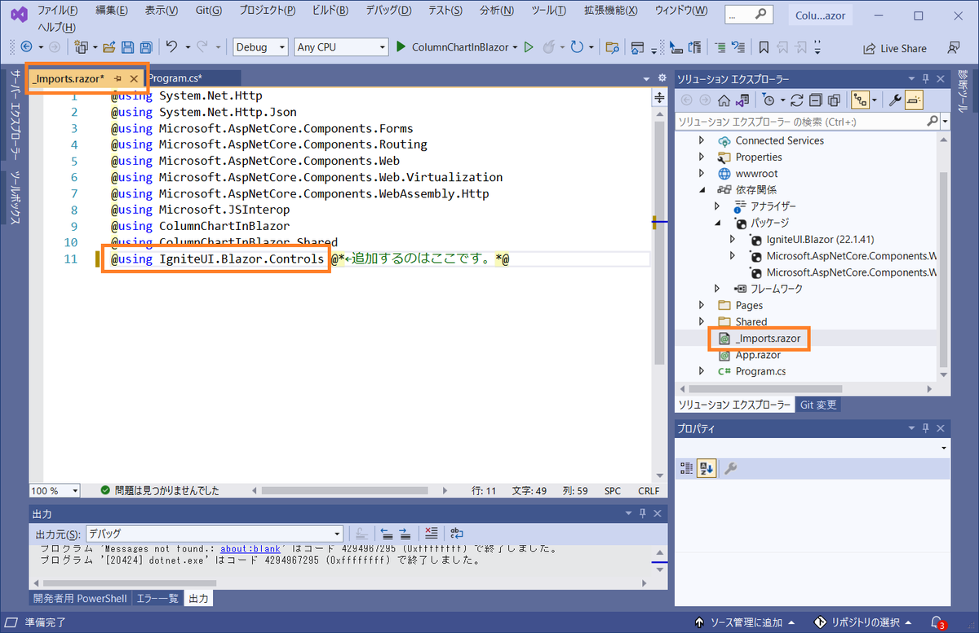Click the Property Pages wrench in Properties panel

click(x=731, y=468)
